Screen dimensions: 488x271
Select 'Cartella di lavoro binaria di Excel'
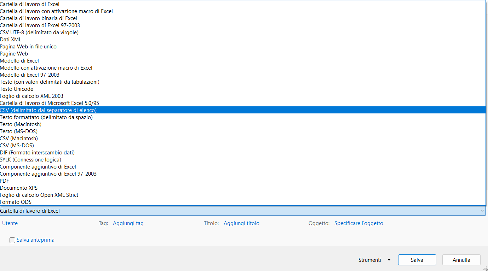pos(243,18)
